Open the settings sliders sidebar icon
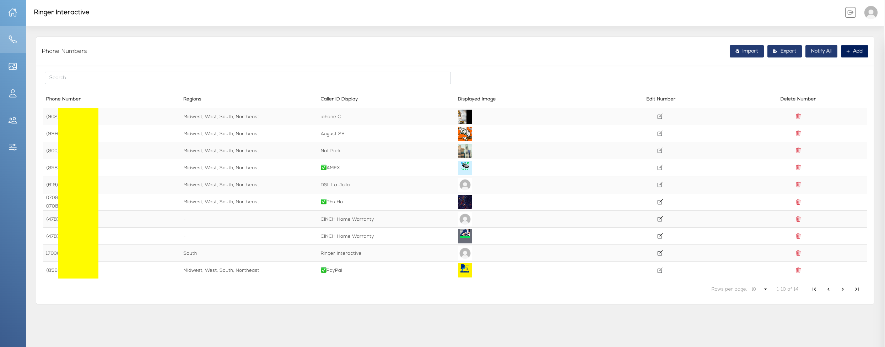This screenshot has width=885, height=347. [x=13, y=147]
